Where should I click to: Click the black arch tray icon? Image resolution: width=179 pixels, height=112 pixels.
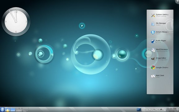161,110
